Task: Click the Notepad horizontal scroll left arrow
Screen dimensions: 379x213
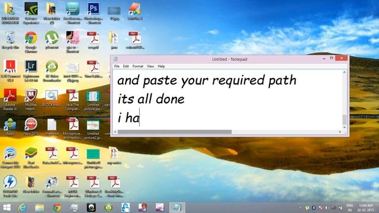Action: coord(115,132)
